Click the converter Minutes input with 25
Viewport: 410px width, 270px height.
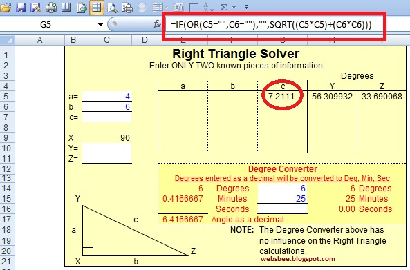[282, 199]
